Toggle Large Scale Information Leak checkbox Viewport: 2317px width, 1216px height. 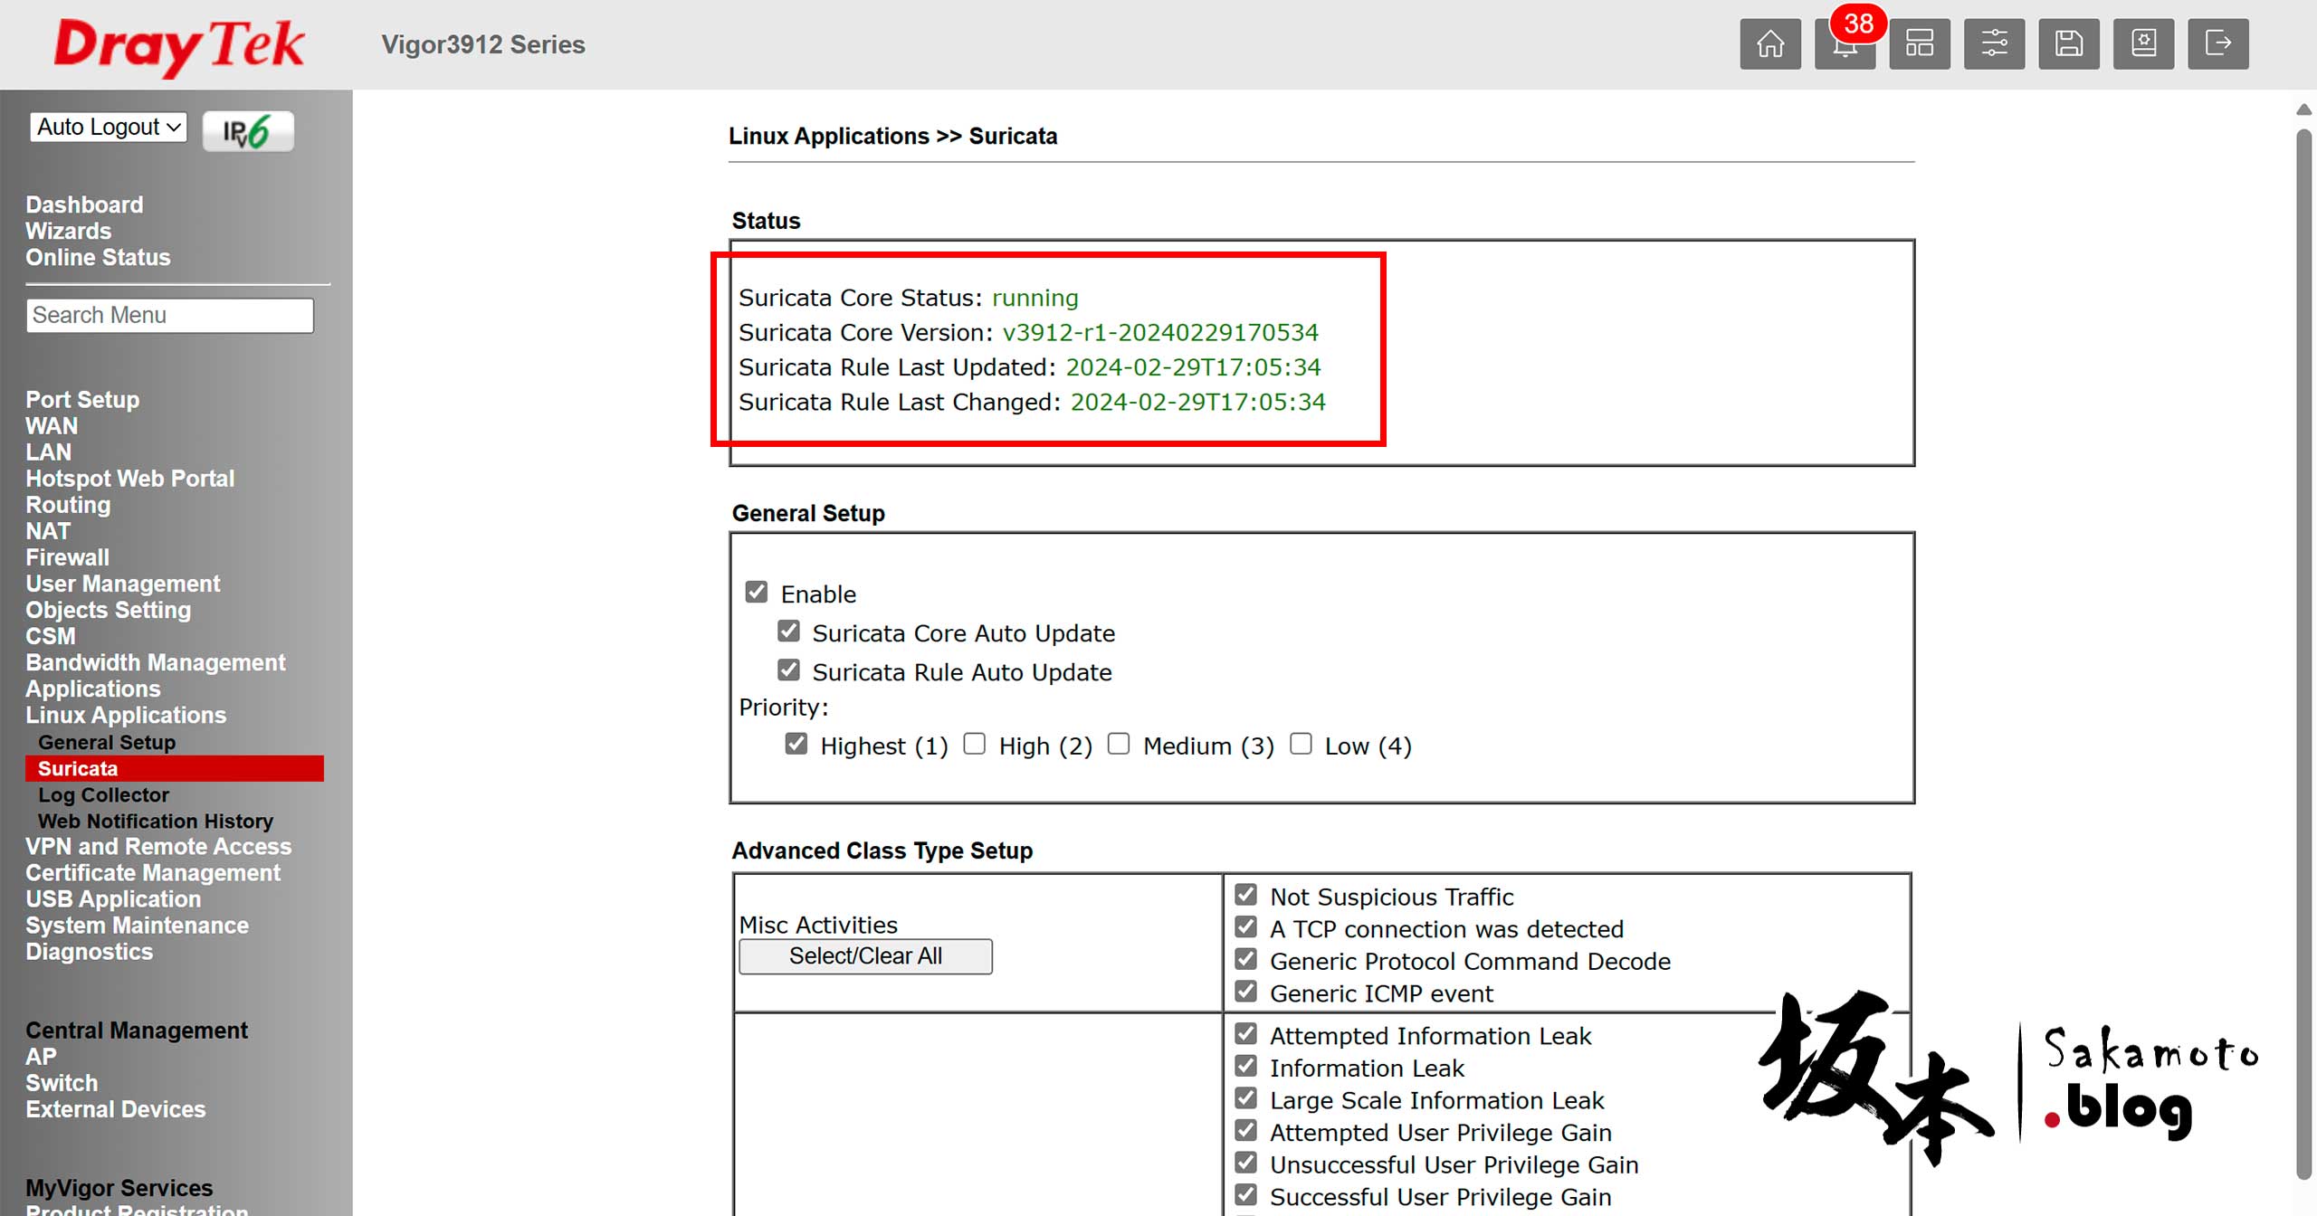click(x=1246, y=1098)
